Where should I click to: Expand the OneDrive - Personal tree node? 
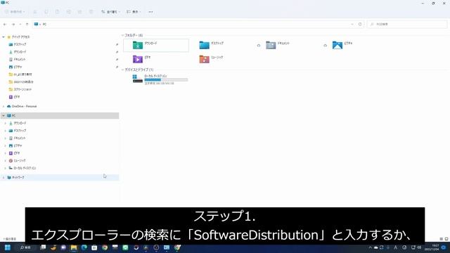(x=4, y=106)
